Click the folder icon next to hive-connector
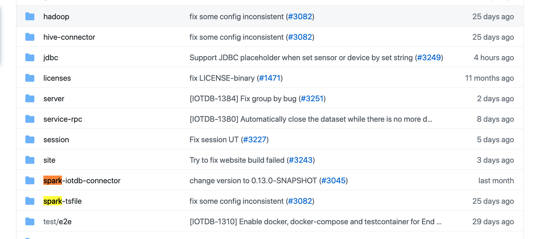 [30, 37]
